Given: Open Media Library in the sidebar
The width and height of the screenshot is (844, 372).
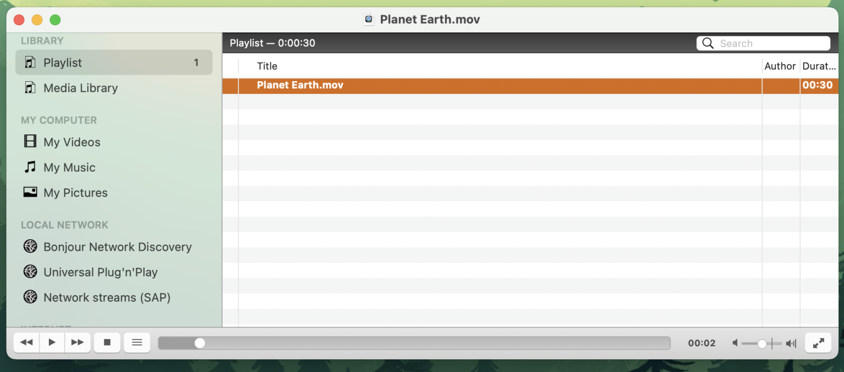Looking at the screenshot, I should coord(80,88).
